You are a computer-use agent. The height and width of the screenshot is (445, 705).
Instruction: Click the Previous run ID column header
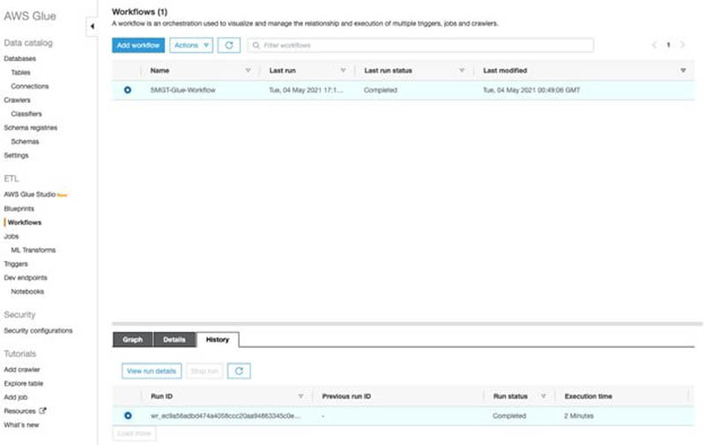pos(346,396)
